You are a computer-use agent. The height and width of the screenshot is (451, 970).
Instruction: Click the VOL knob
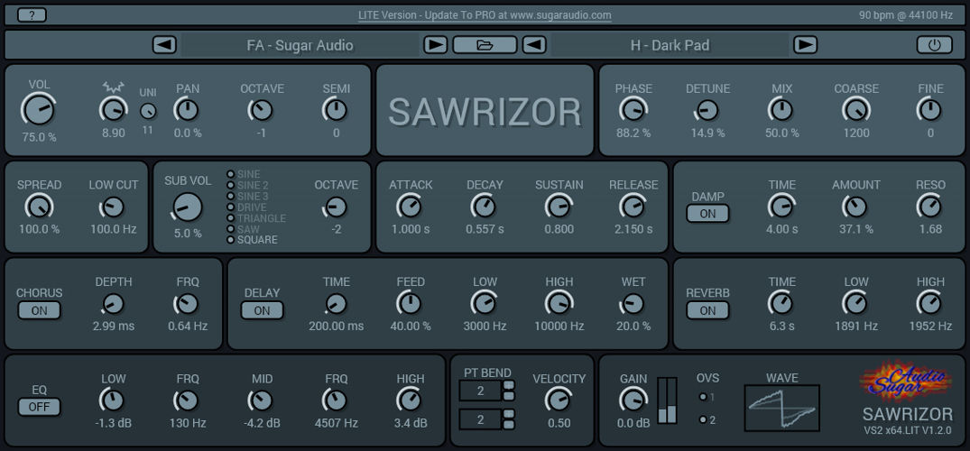tap(39, 109)
